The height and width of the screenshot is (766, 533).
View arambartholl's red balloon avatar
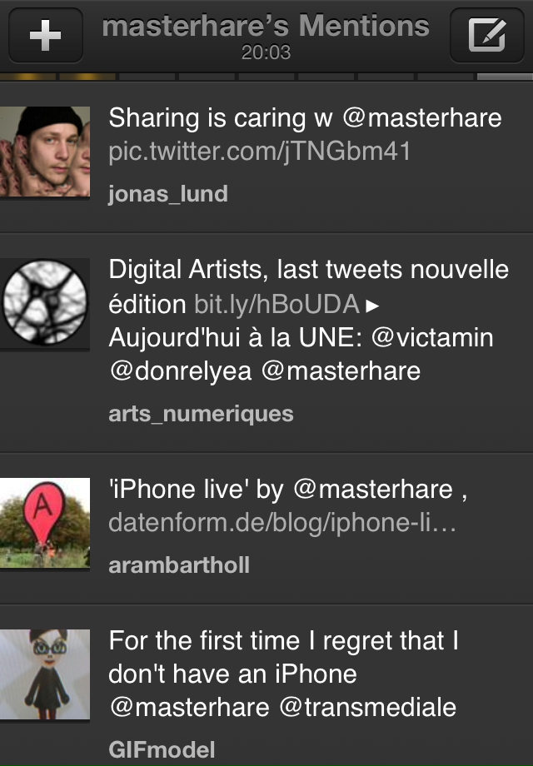45,523
